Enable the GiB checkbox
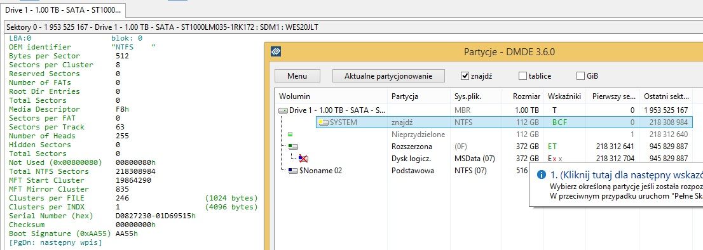This screenshot has height=250, width=703. pos(580,76)
